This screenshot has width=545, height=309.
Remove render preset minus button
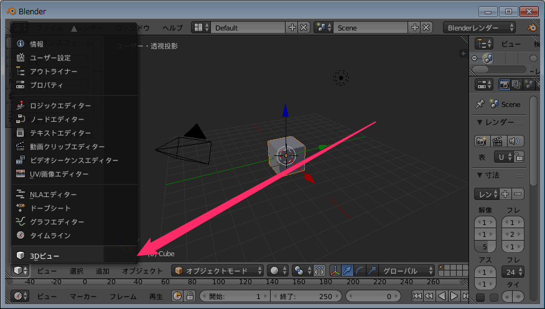pyautogui.click(x=518, y=194)
